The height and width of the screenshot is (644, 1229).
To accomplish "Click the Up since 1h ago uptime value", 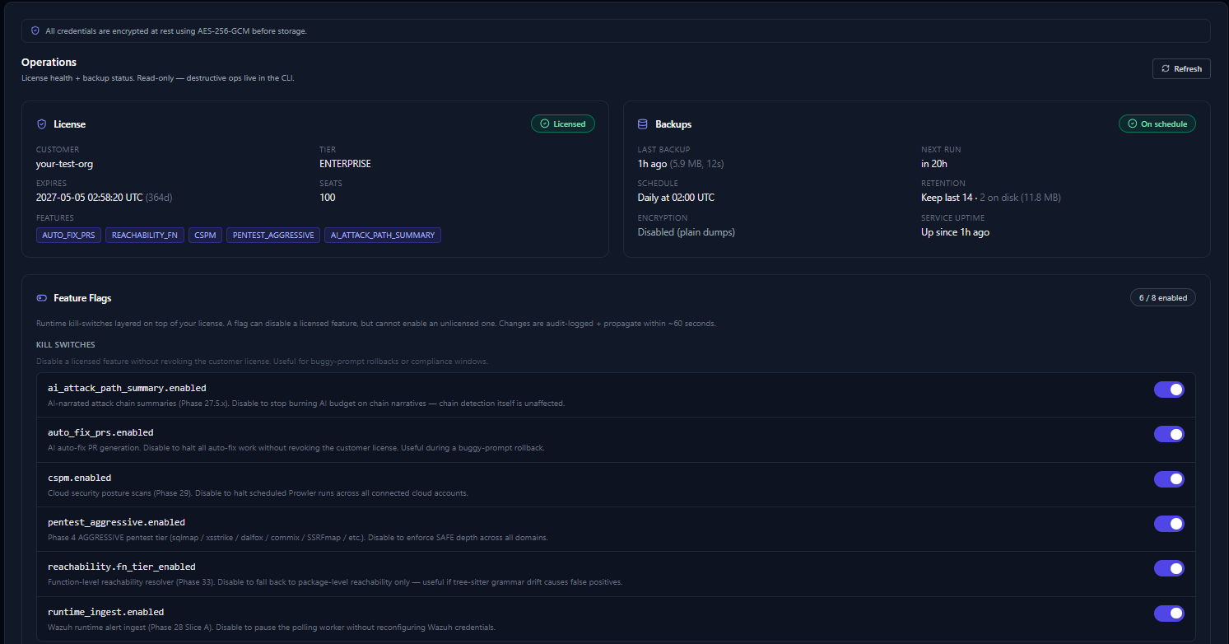I will point(955,232).
